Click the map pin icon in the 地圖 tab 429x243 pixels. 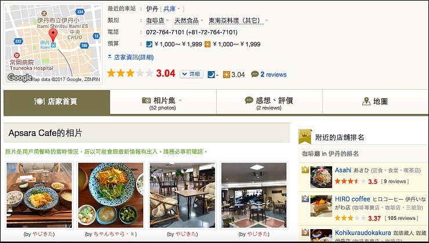click(x=366, y=101)
